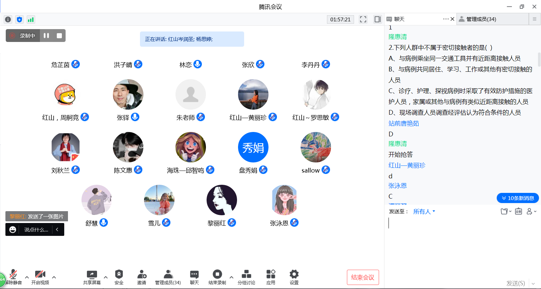
Task: Collapse the quick chat bar arrow
Action: [x=57, y=229]
